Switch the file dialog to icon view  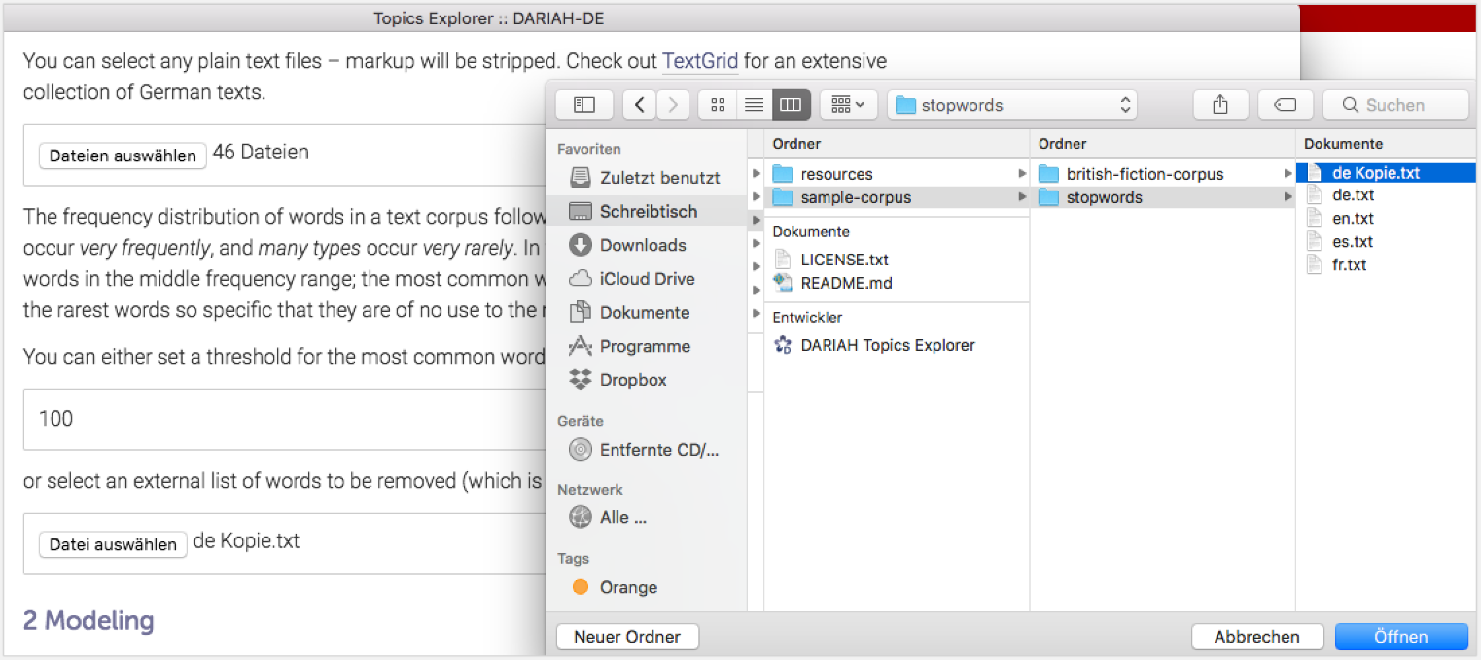click(717, 105)
